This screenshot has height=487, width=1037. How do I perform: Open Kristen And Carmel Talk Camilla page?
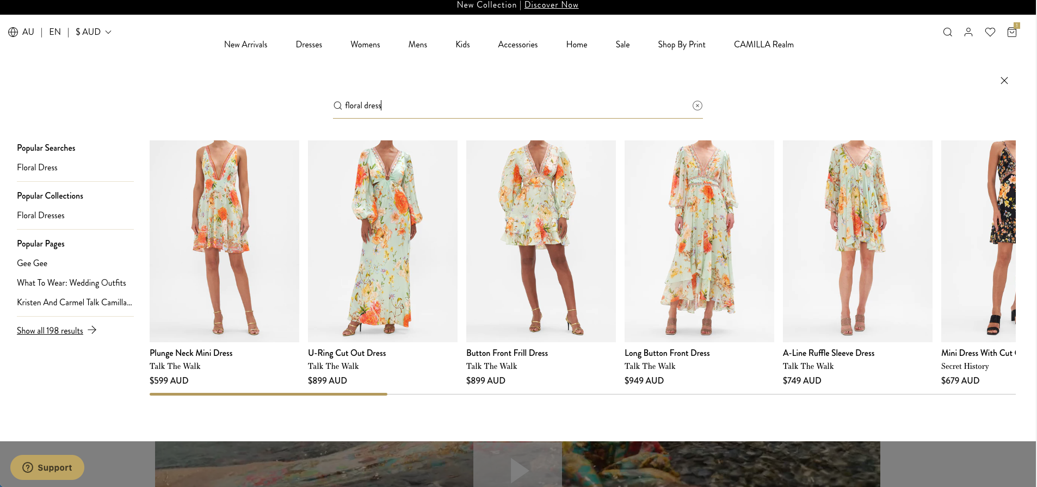75,303
